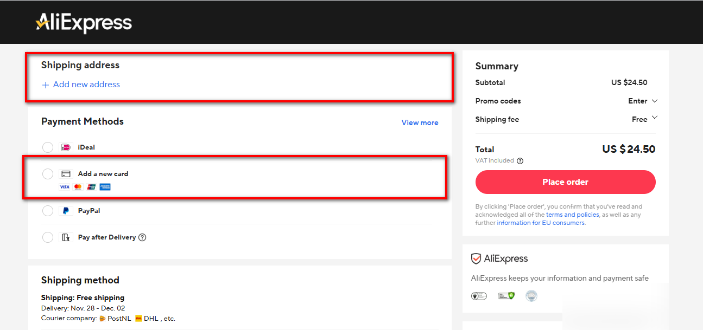Click the green shield certification badge
Viewport: 703px width, 330px height.
506,296
